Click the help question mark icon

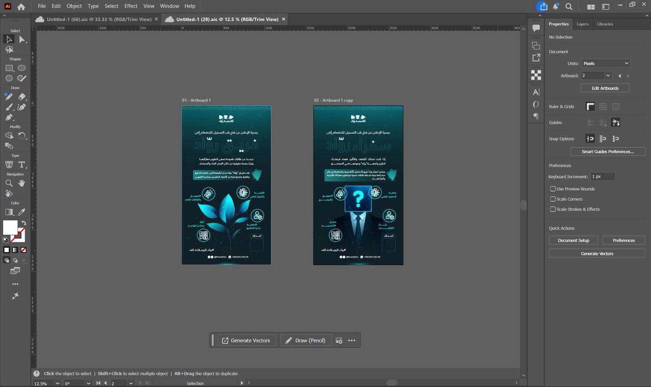(x=36, y=373)
